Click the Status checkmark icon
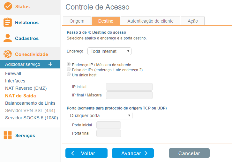 click(8, 6)
